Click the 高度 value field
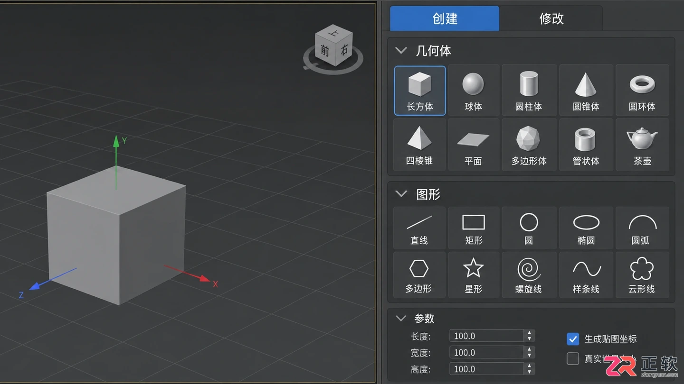The width and height of the screenshot is (684, 384). click(x=486, y=369)
